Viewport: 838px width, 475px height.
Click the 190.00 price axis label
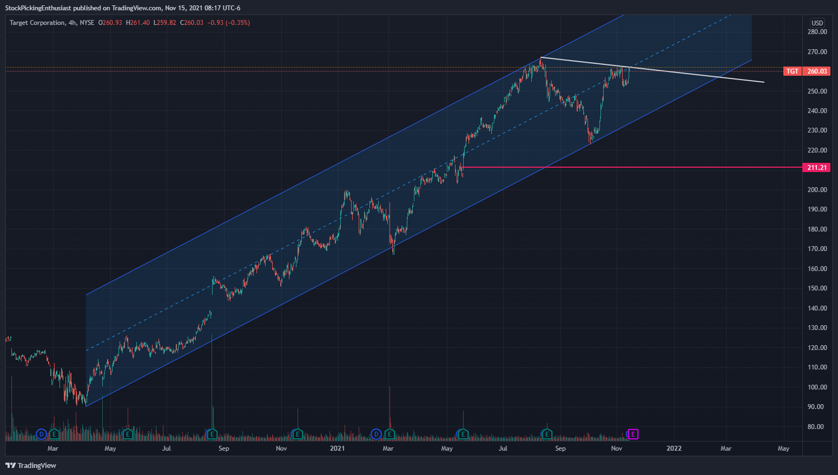point(817,209)
